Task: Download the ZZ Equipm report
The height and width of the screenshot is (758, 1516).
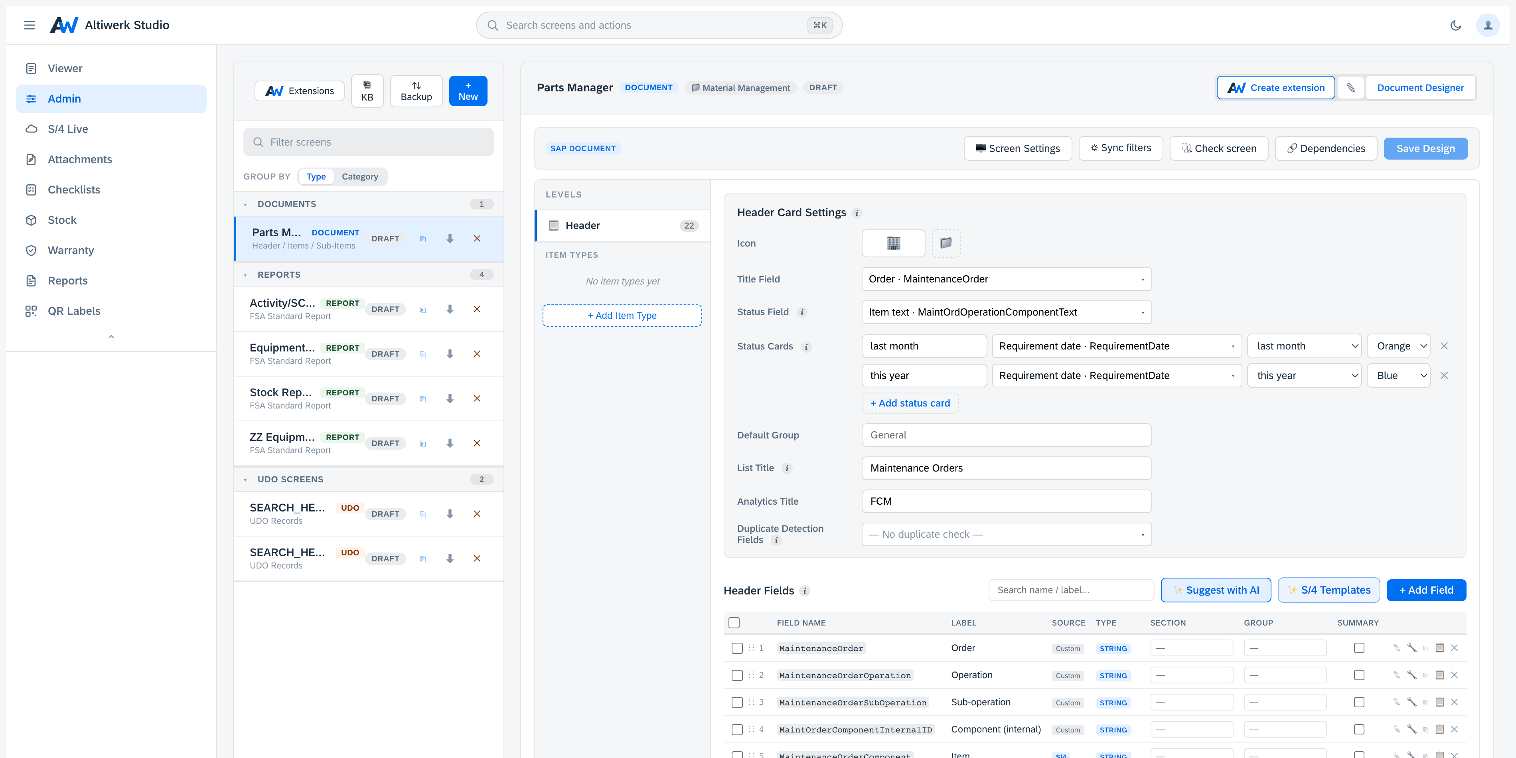Action: click(450, 444)
